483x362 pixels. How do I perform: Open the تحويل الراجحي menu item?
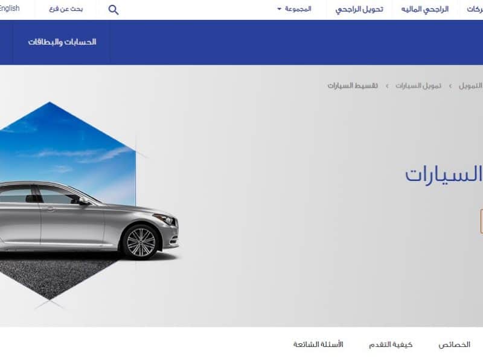click(359, 9)
